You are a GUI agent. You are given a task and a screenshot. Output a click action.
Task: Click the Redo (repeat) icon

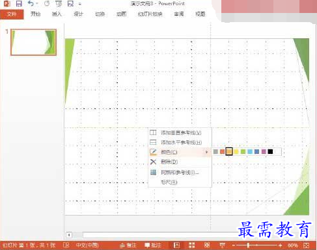pyautogui.click(x=47, y=4)
